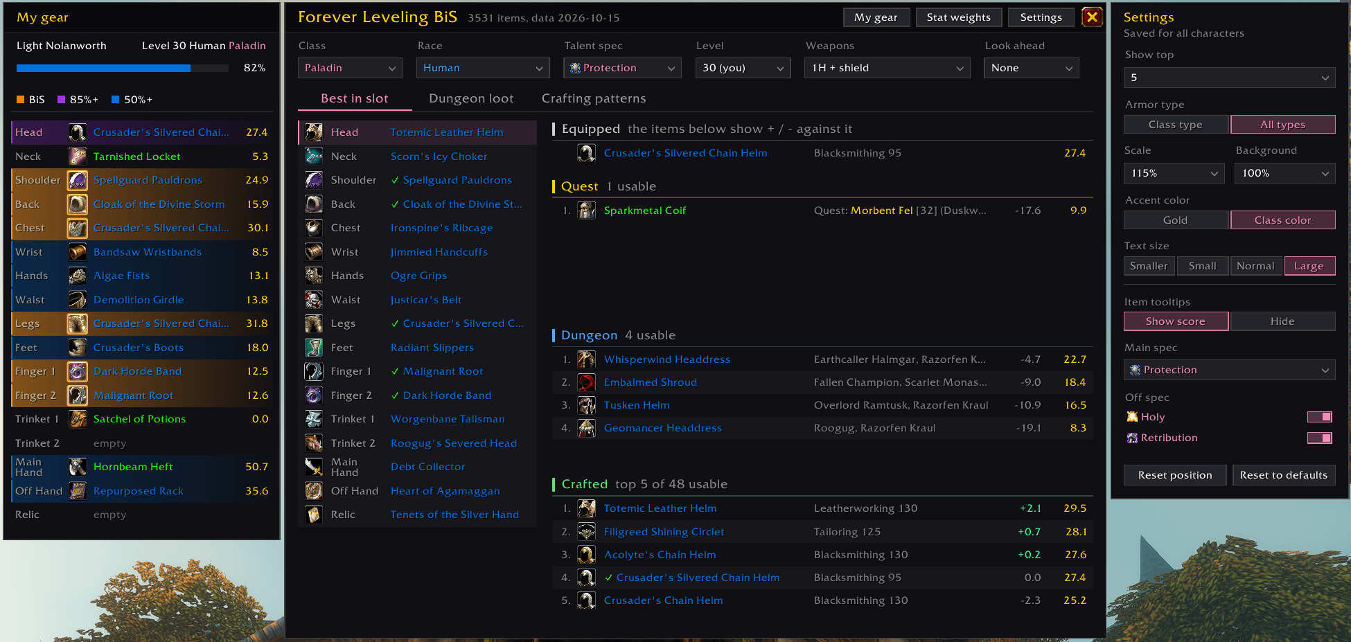
Task: Click the Debt Collector main hand slot icon
Action: [x=314, y=467]
